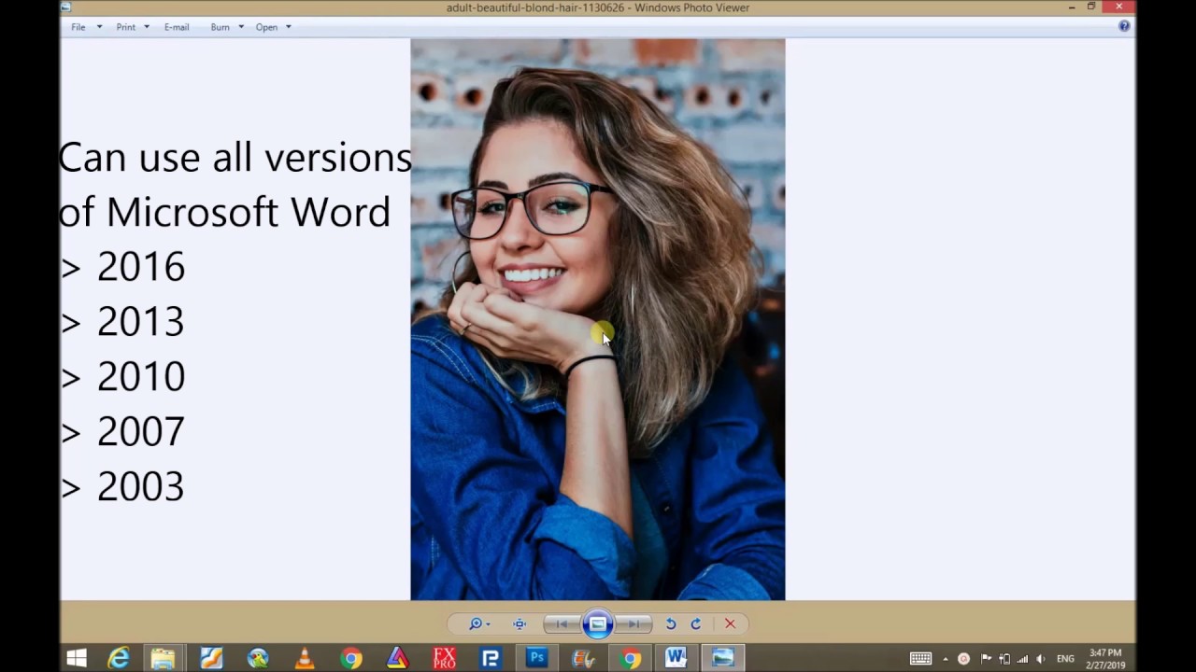Rotate the photo clockwise

[696, 623]
